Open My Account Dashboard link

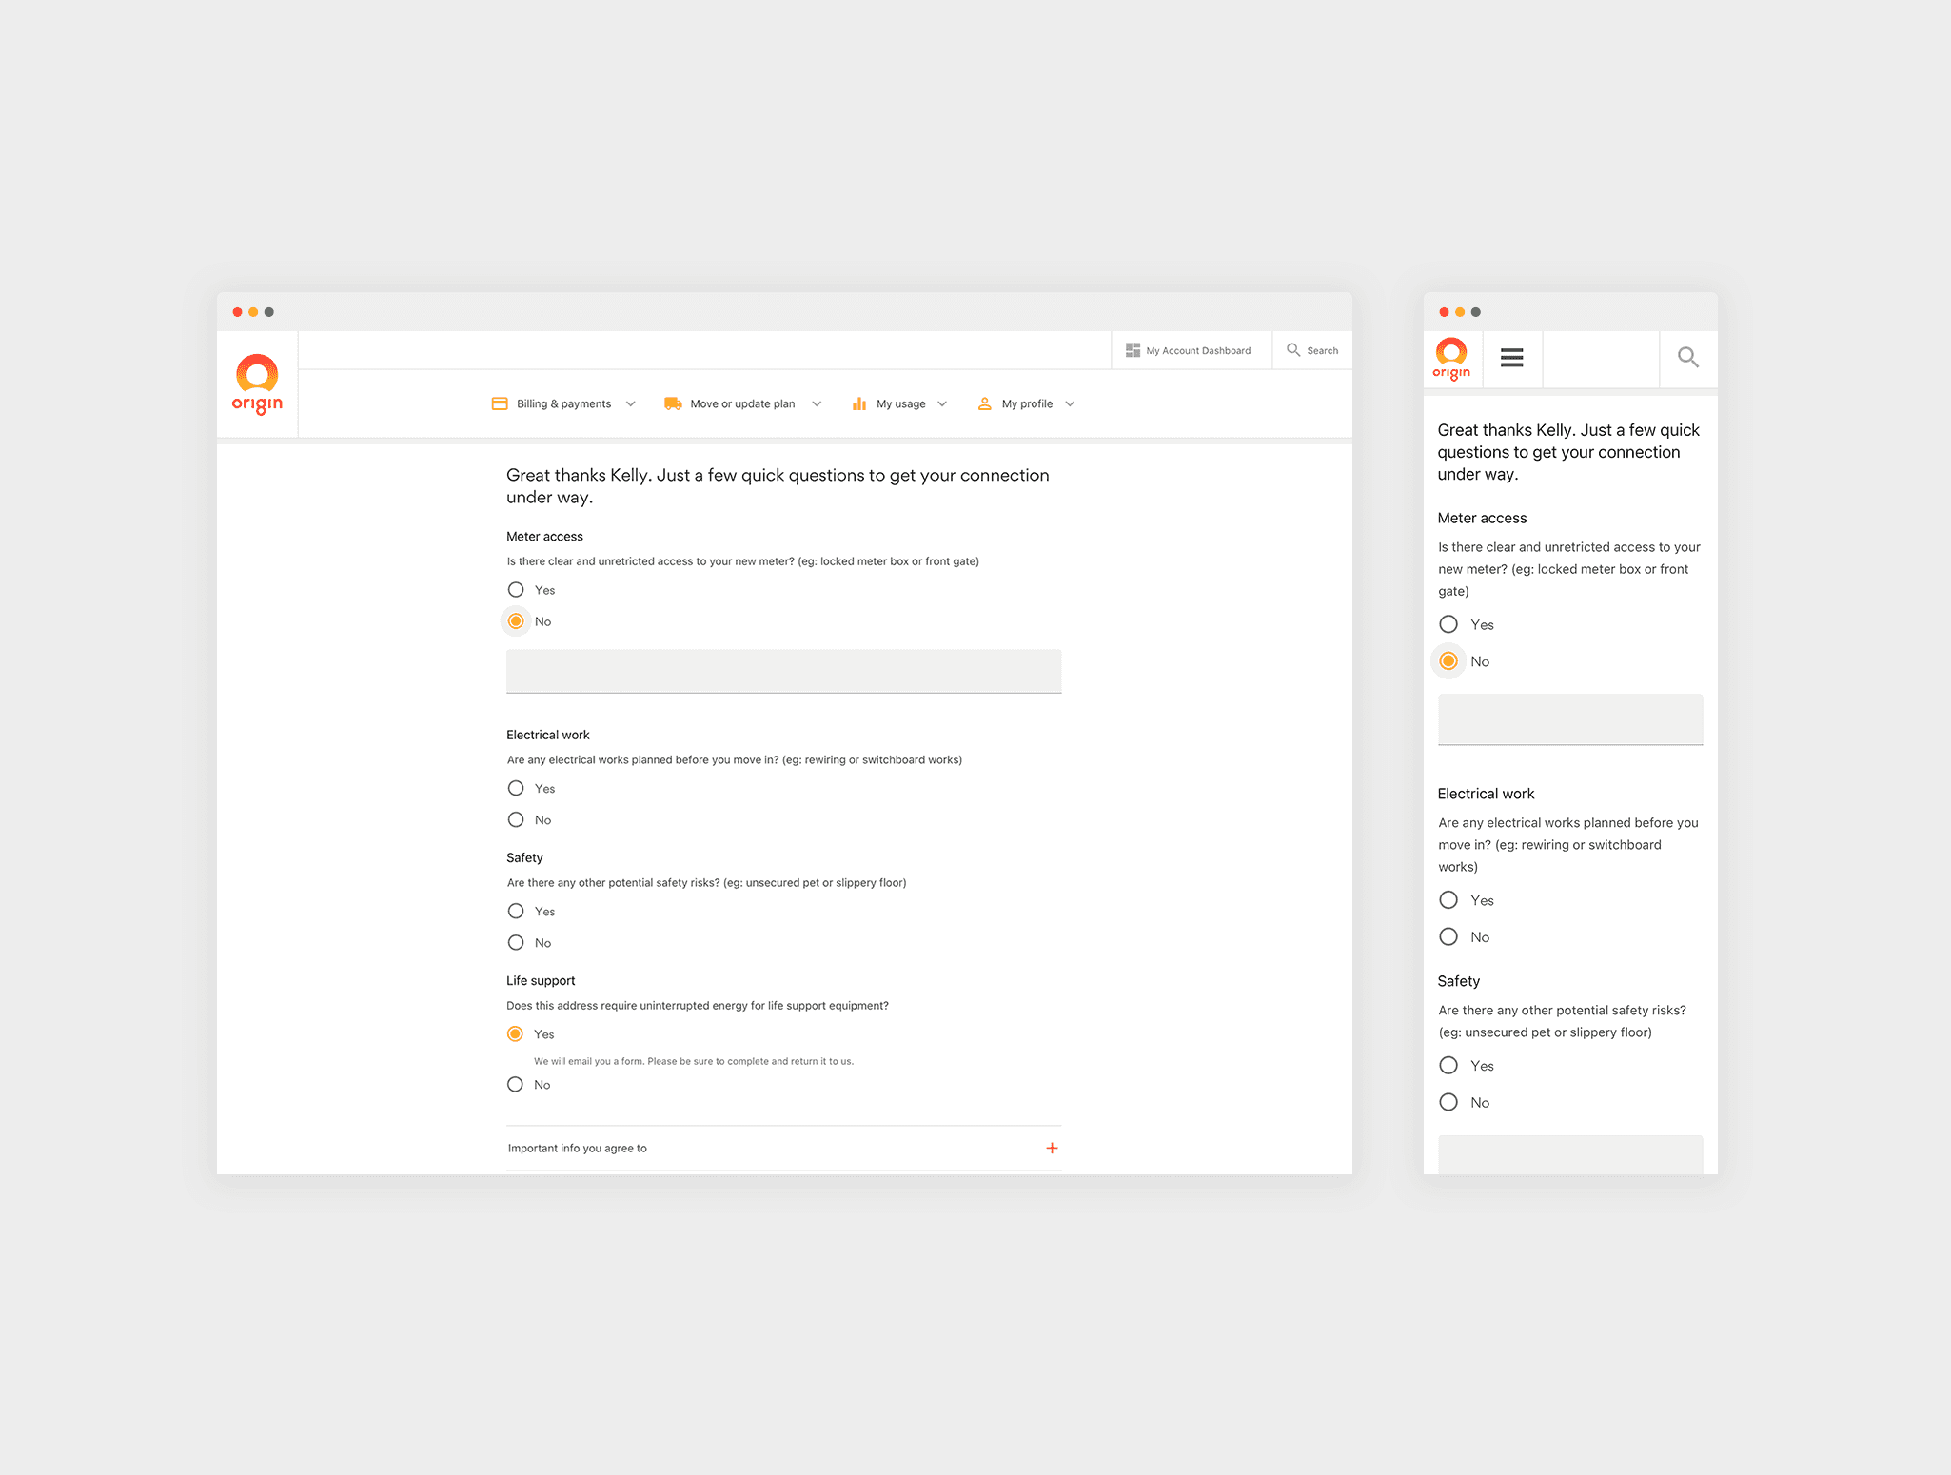pos(1197,350)
